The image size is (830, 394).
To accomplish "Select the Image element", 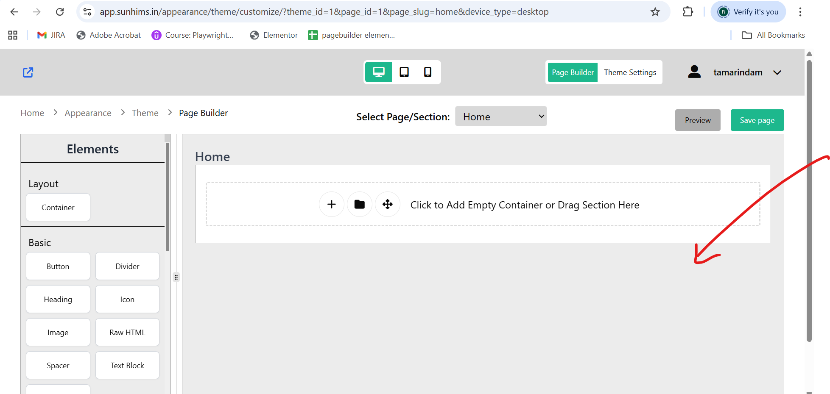I will [x=58, y=332].
